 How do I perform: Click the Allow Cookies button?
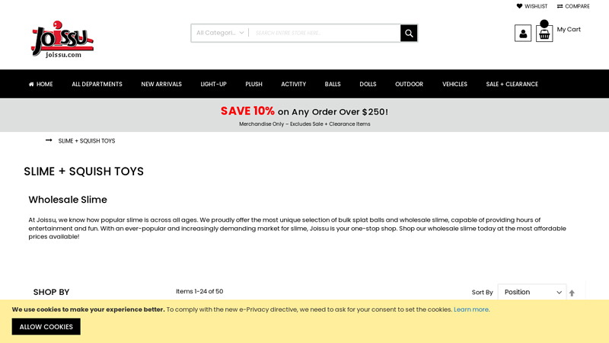pyautogui.click(x=46, y=327)
